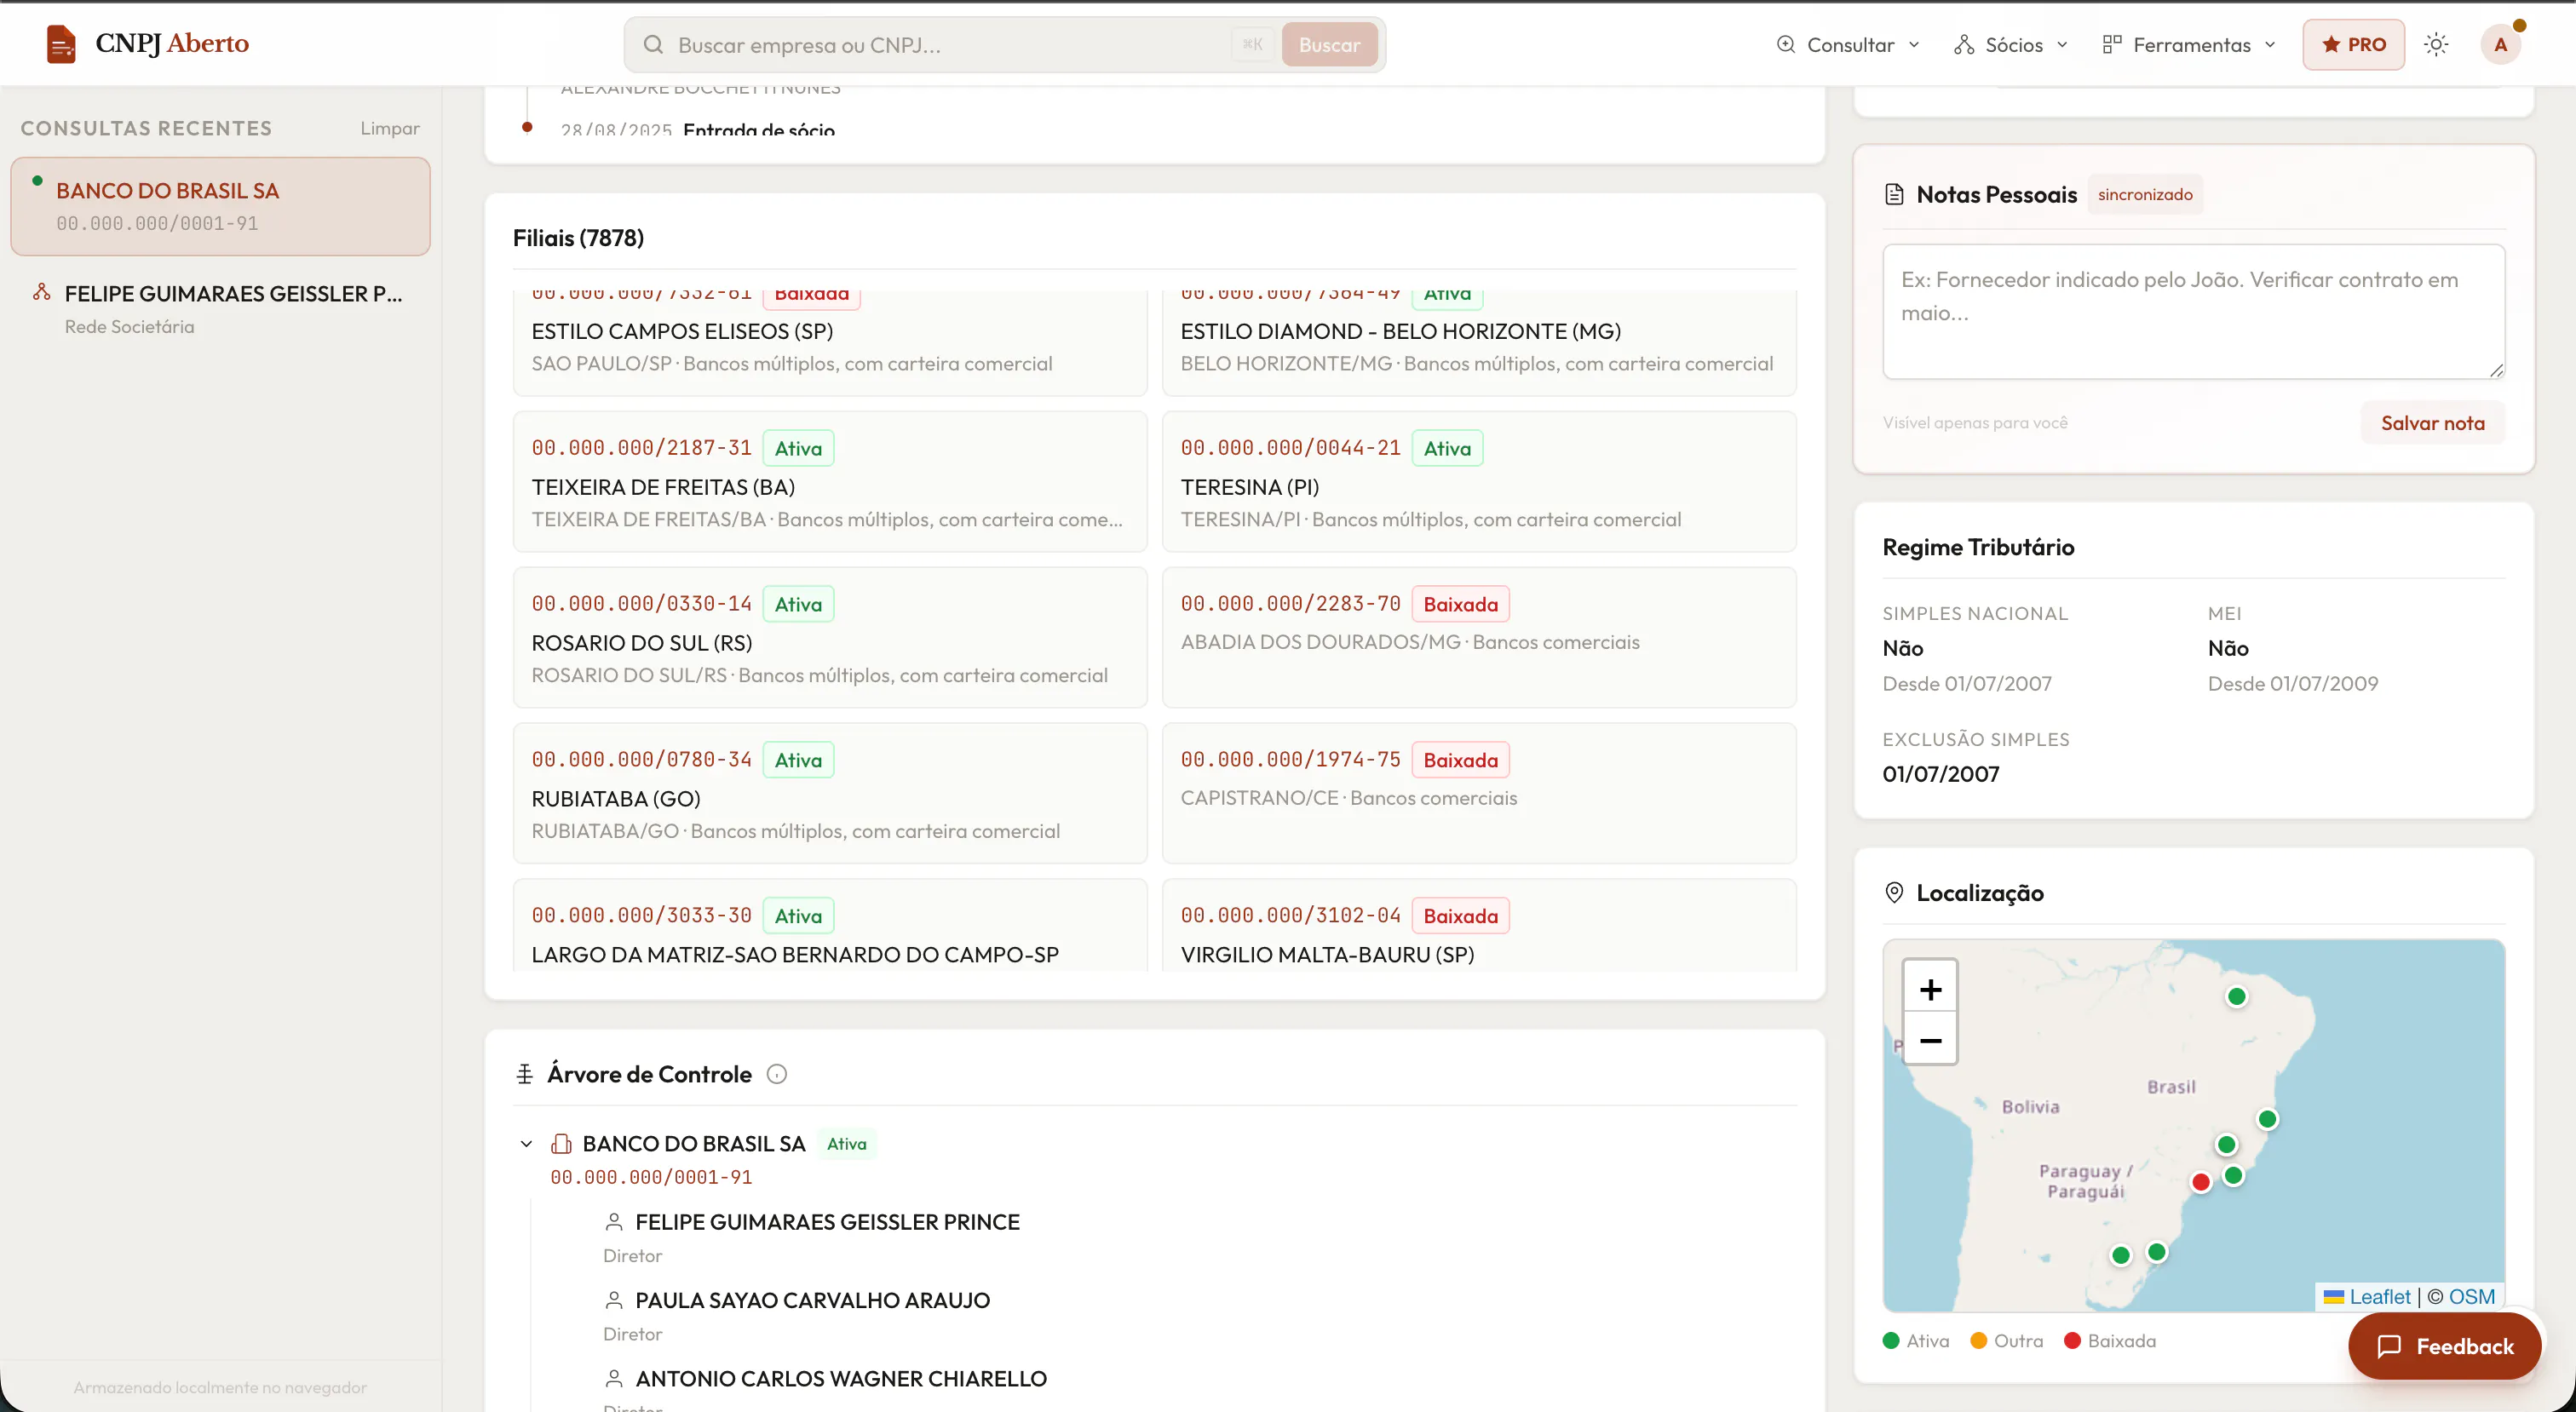This screenshot has width=2576, height=1412.
Task: Click the Feedback chat bubble icon
Action: (x=2389, y=1346)
